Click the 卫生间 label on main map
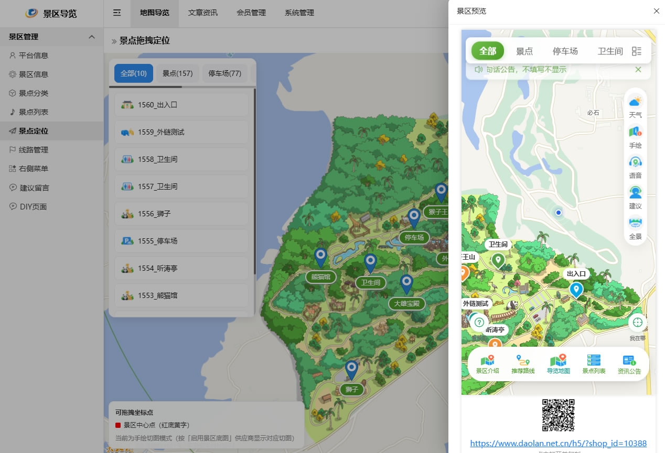Image resolution: width=665 pixels, height=453 pixels. coord(371,283)
